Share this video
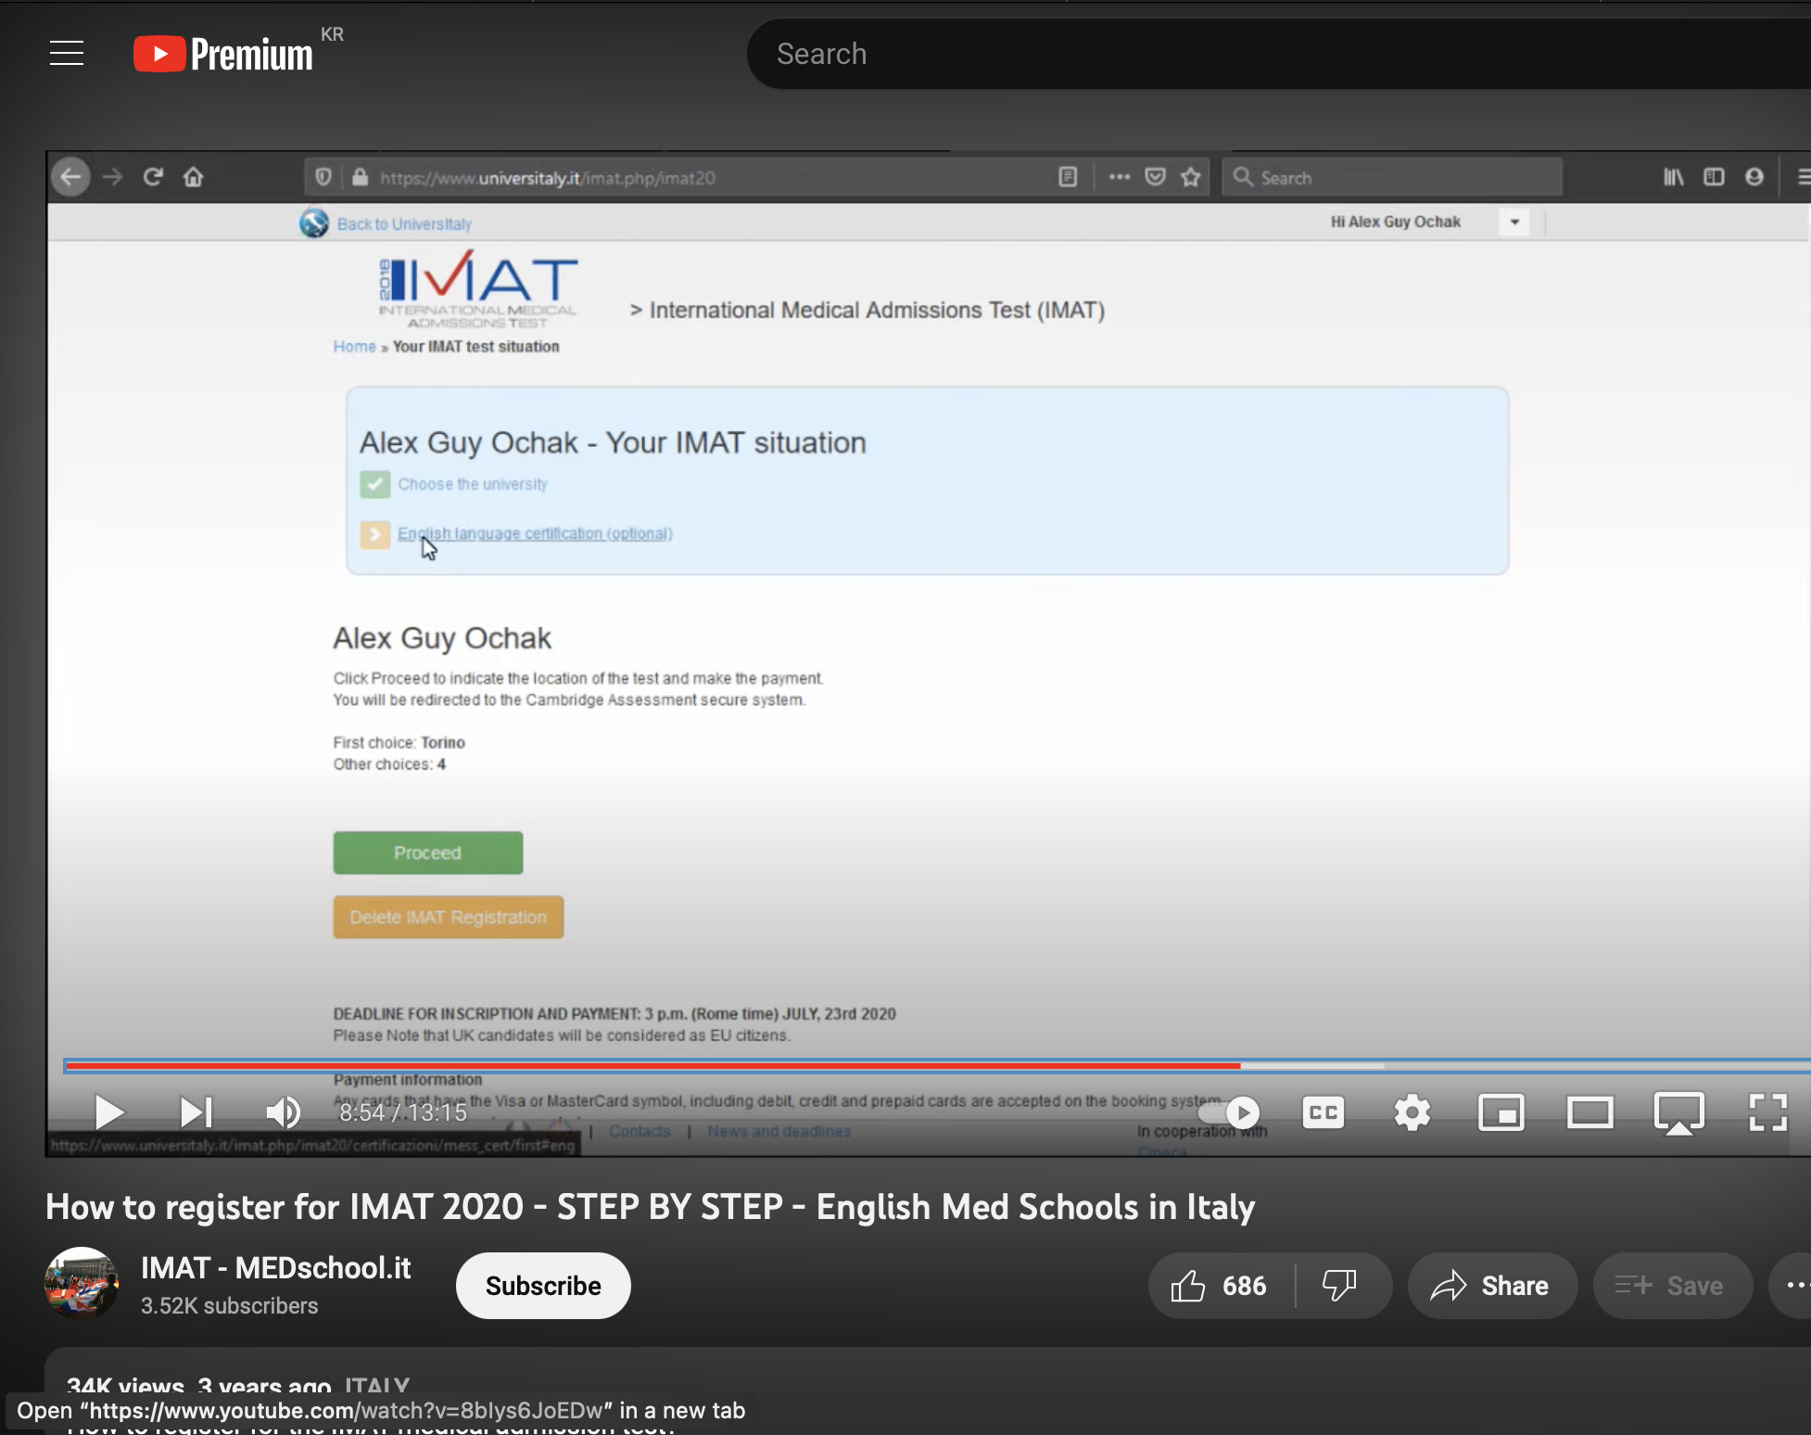 point(1491,1286)
